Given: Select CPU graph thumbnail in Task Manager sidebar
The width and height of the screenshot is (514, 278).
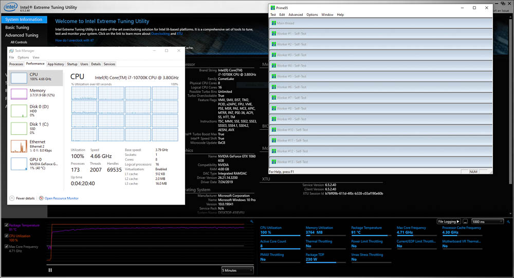Looking at the screenshot, I should point(19,78).
